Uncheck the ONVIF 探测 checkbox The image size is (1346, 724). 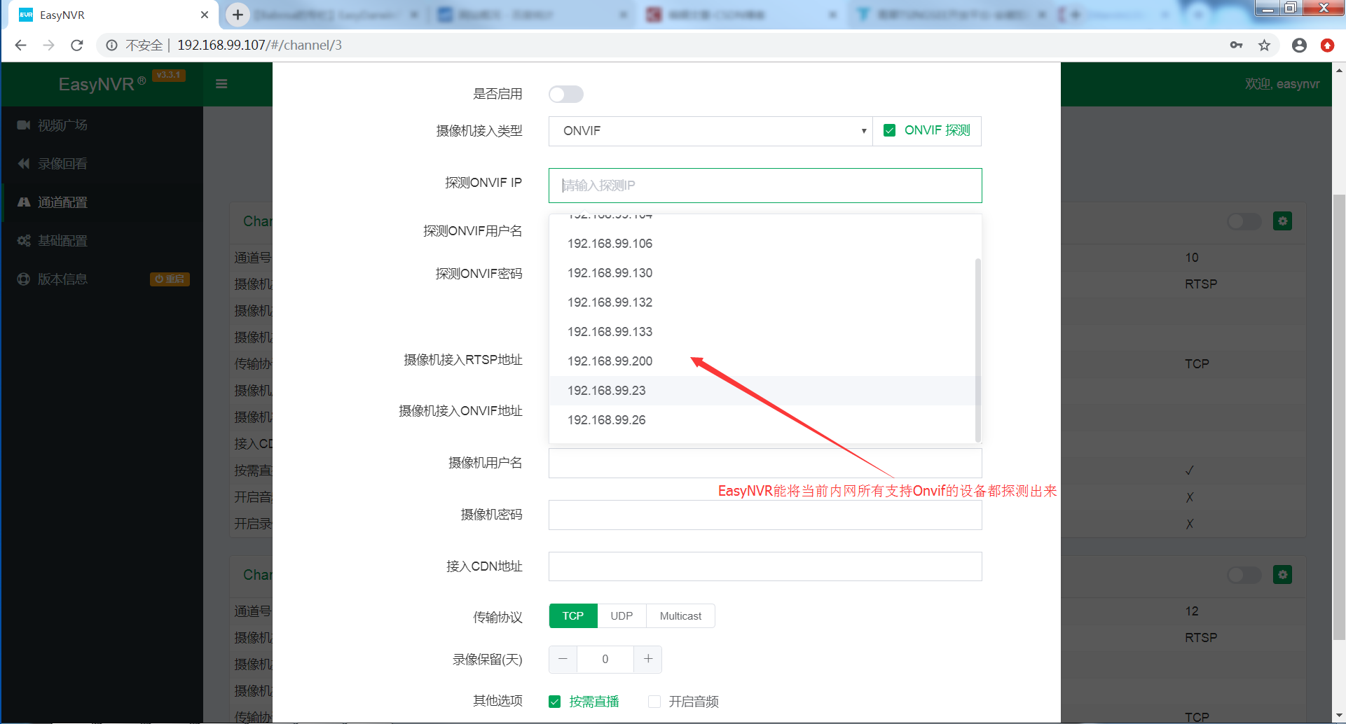click(x=890, y=130)
